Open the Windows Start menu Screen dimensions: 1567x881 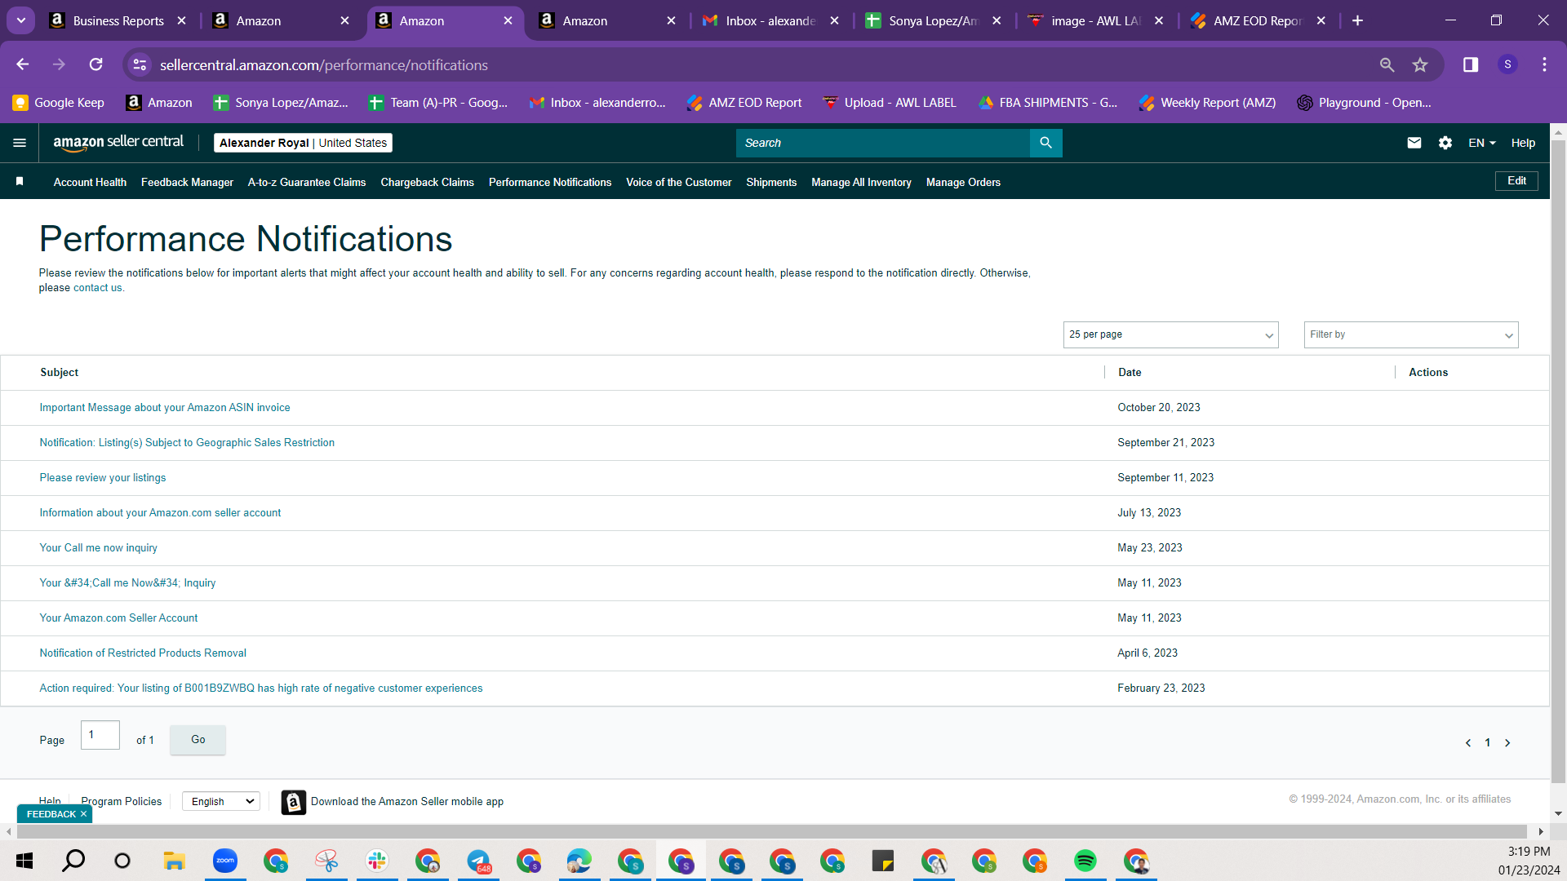coord(24,861)
